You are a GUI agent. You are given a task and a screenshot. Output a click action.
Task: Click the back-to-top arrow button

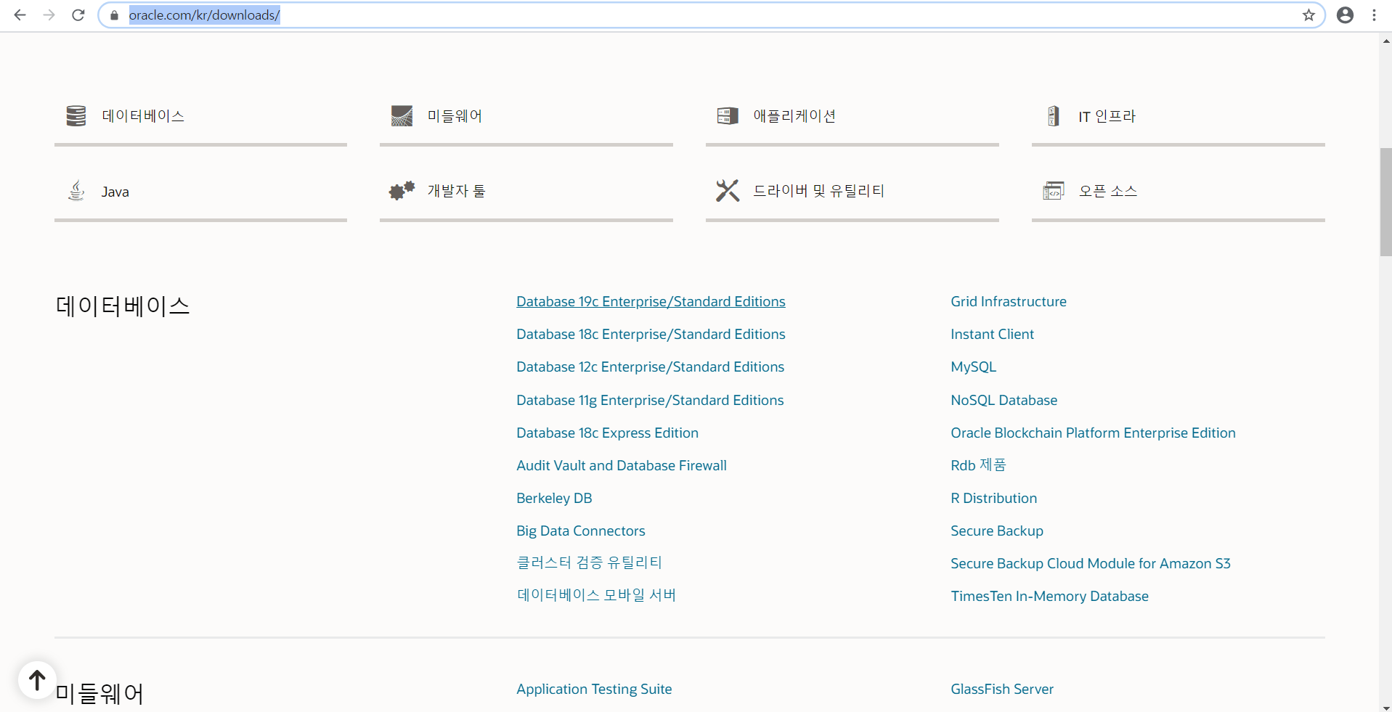[x=37, y=679]
